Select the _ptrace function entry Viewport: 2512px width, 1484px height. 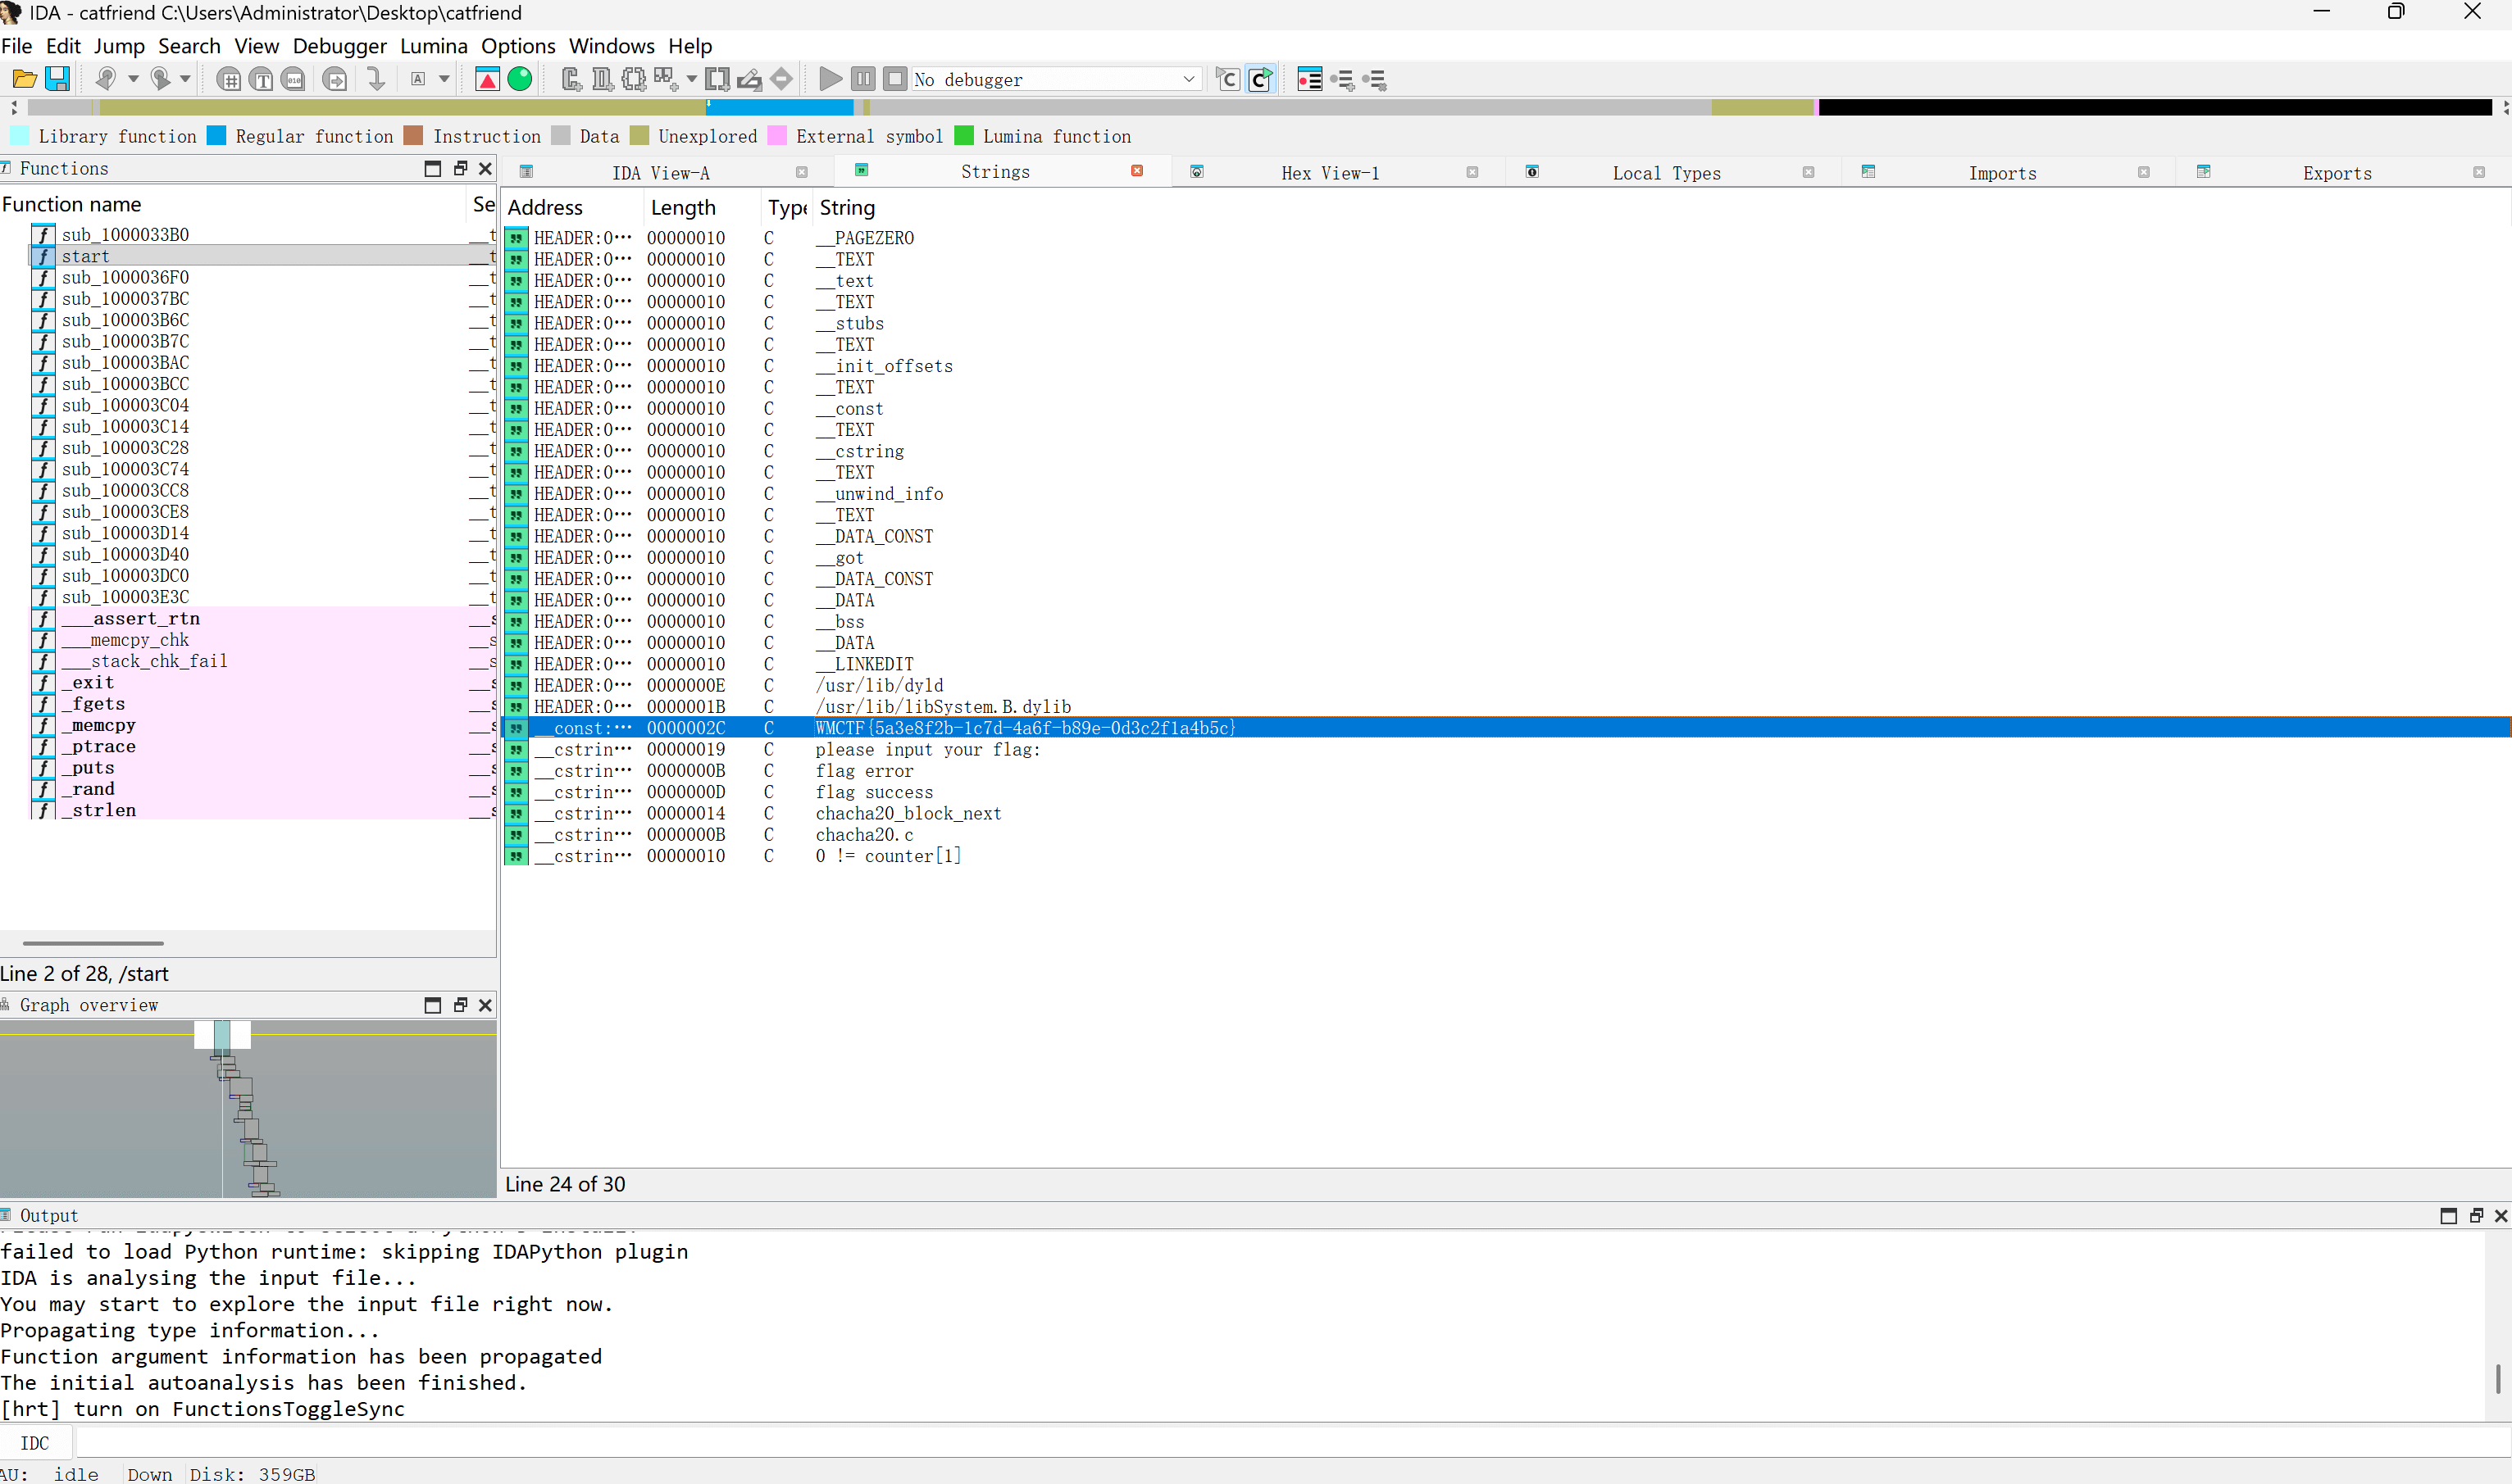262,746
